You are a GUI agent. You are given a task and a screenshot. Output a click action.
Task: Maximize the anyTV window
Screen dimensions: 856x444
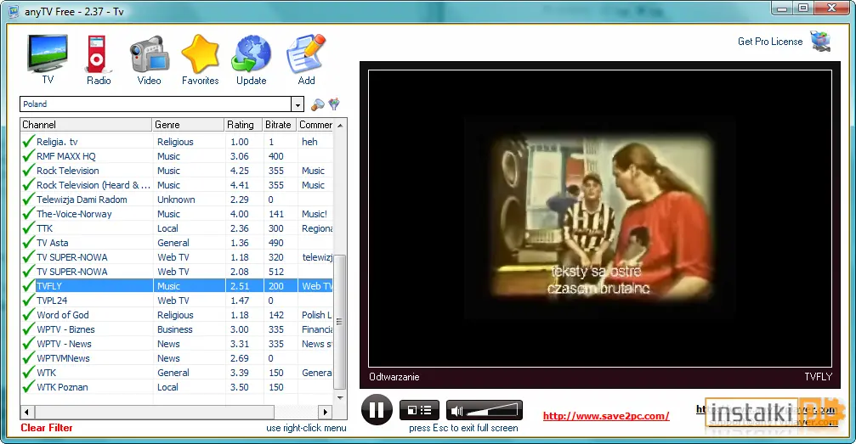point(803,8)
